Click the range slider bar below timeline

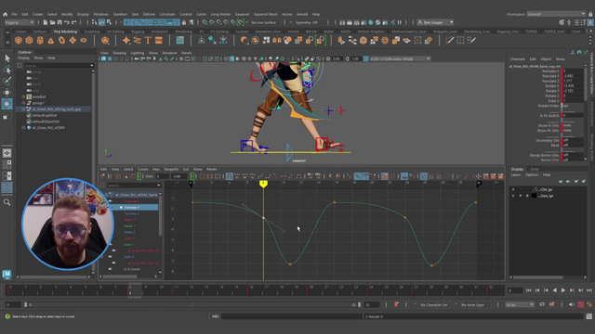(x=192, y=305)
